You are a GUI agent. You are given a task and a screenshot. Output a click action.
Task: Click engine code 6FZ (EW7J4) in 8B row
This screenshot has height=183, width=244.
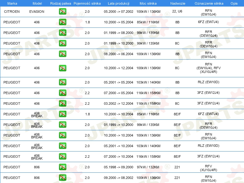pyautogui.click(x=208, y=22)
